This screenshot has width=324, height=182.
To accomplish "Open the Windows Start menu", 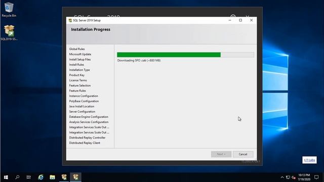I will [6, 177].
